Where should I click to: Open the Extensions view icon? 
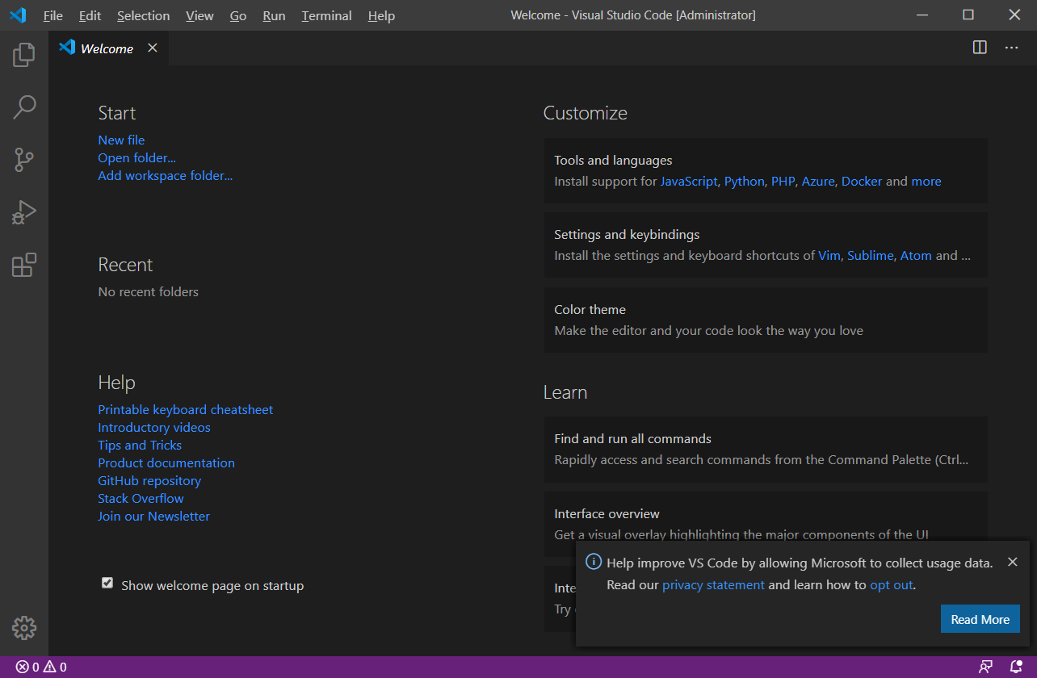tap(24, 265)
